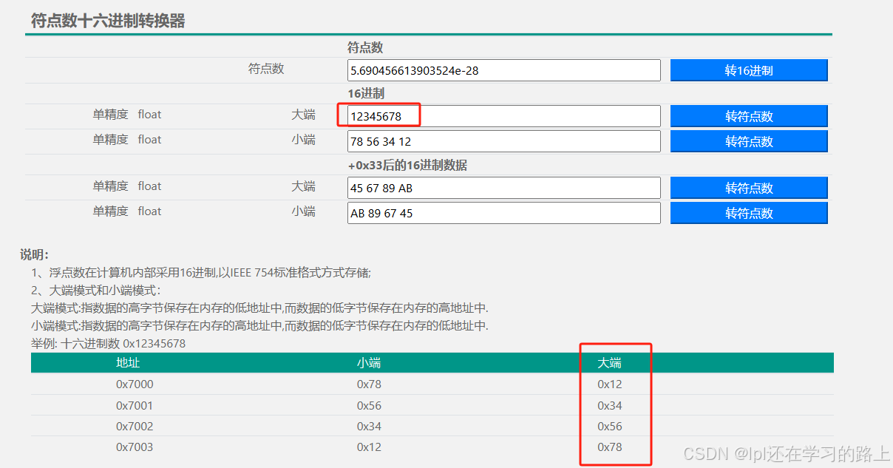Click the 转16进制 conversion button
893x468 pixels.
click(748, 70)
